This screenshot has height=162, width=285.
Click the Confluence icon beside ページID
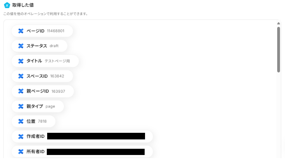(x=21, y=31)
